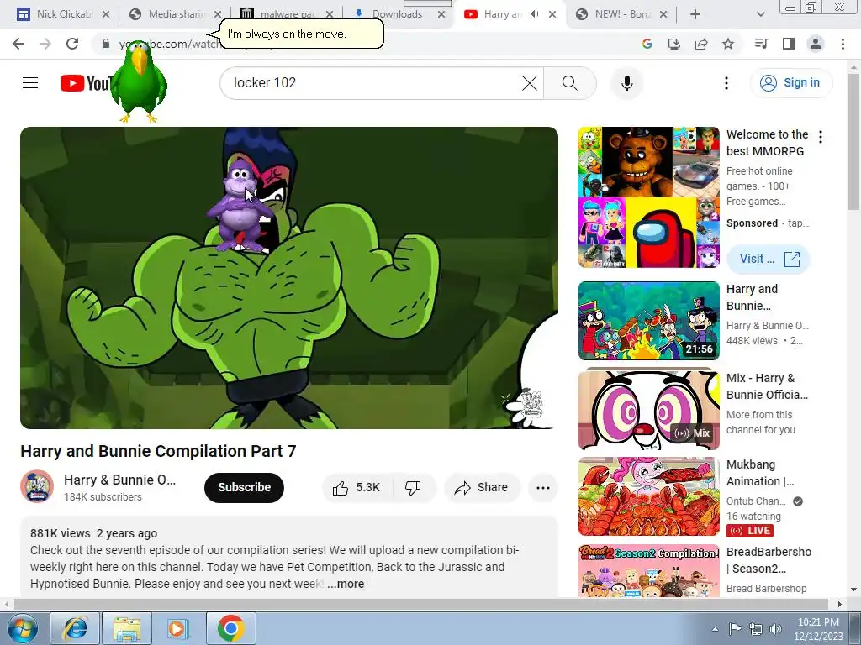
Task: Click the video player area
Action: pyautogui.click(x=289, y=277)
